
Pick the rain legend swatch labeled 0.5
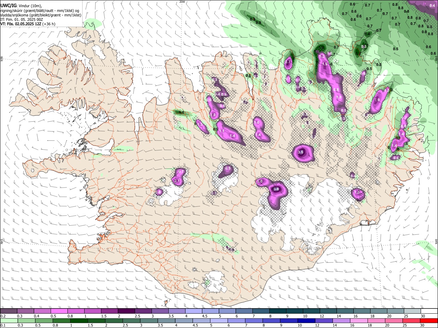(x=44, y=321)
